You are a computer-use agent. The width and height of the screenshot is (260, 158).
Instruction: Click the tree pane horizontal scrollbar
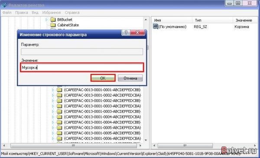coord(74,145)
